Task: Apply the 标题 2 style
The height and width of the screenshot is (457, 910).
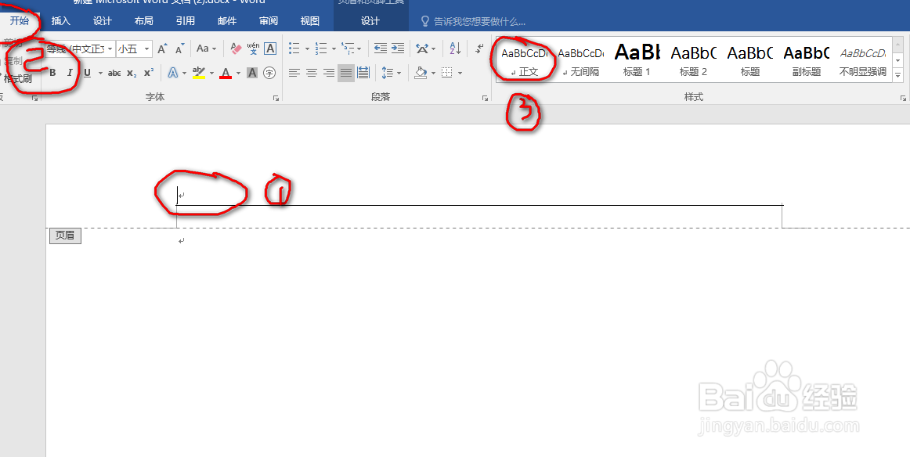Action: (x=694, y=60)
